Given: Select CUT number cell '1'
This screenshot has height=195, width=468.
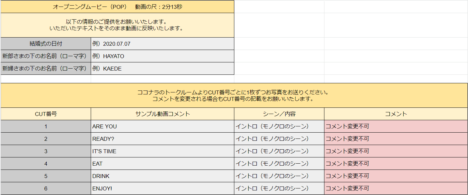Looking at the screenshot, I should (x=46, y=126).
